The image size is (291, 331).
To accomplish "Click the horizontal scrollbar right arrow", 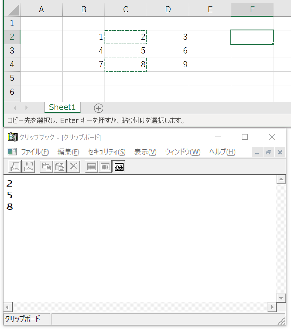I will click(x=272, y=307).
